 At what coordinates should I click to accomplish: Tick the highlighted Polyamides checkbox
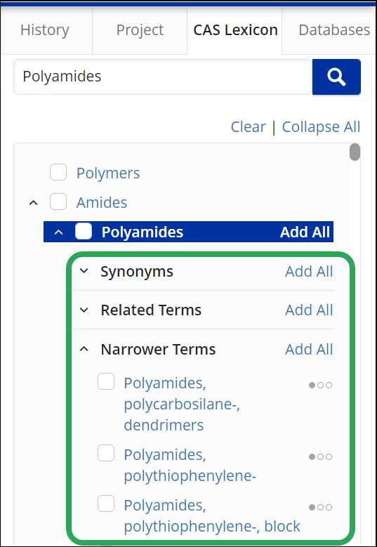click(84, 231)
